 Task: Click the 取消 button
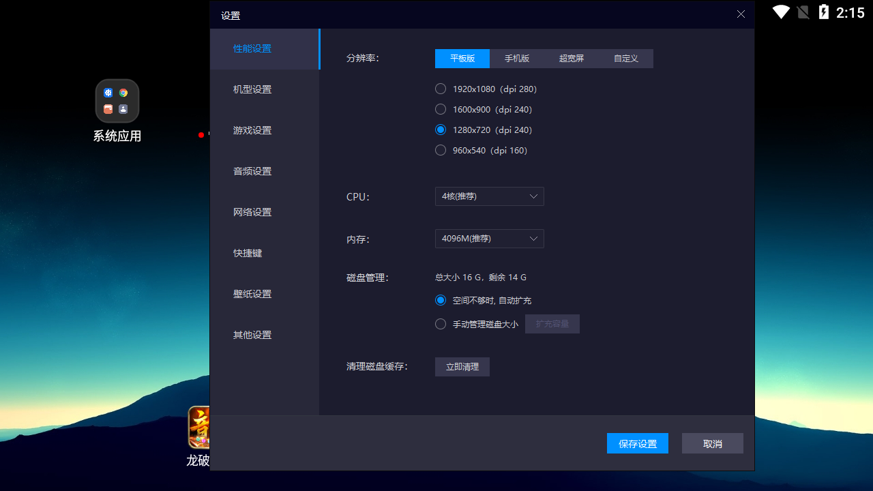[713, 443]
